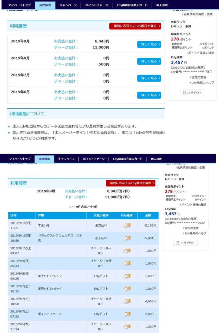Screen dimensions: 219x333
Task: Click the 2019年8月 month label
Action: 20,58
